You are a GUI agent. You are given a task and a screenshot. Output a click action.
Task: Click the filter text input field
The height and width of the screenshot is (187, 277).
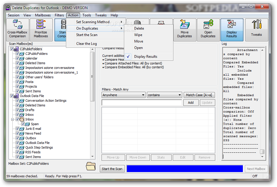142,103
